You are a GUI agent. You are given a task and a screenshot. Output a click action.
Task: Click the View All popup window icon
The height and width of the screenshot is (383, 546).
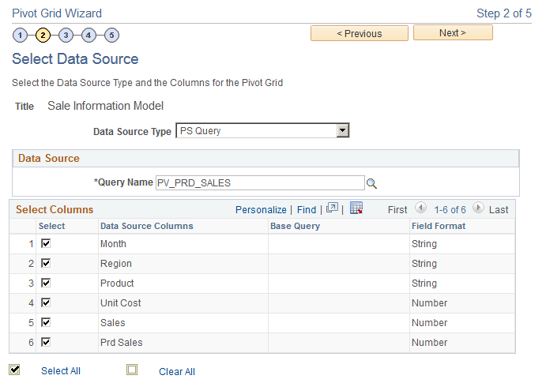point(332,208)
